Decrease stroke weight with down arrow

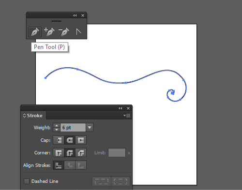tap(57, 130)
